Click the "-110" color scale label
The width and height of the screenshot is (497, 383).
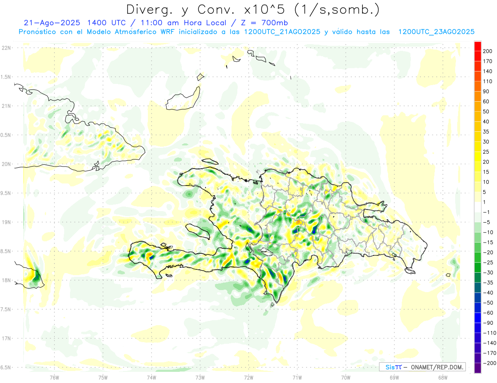[x=490, y=333]
